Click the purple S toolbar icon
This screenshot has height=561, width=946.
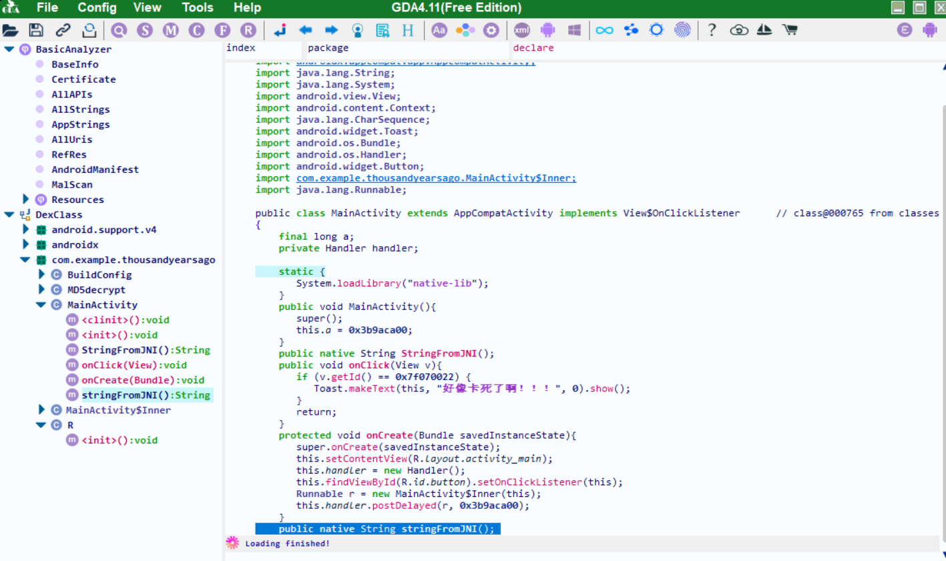(x=145, y=30)
